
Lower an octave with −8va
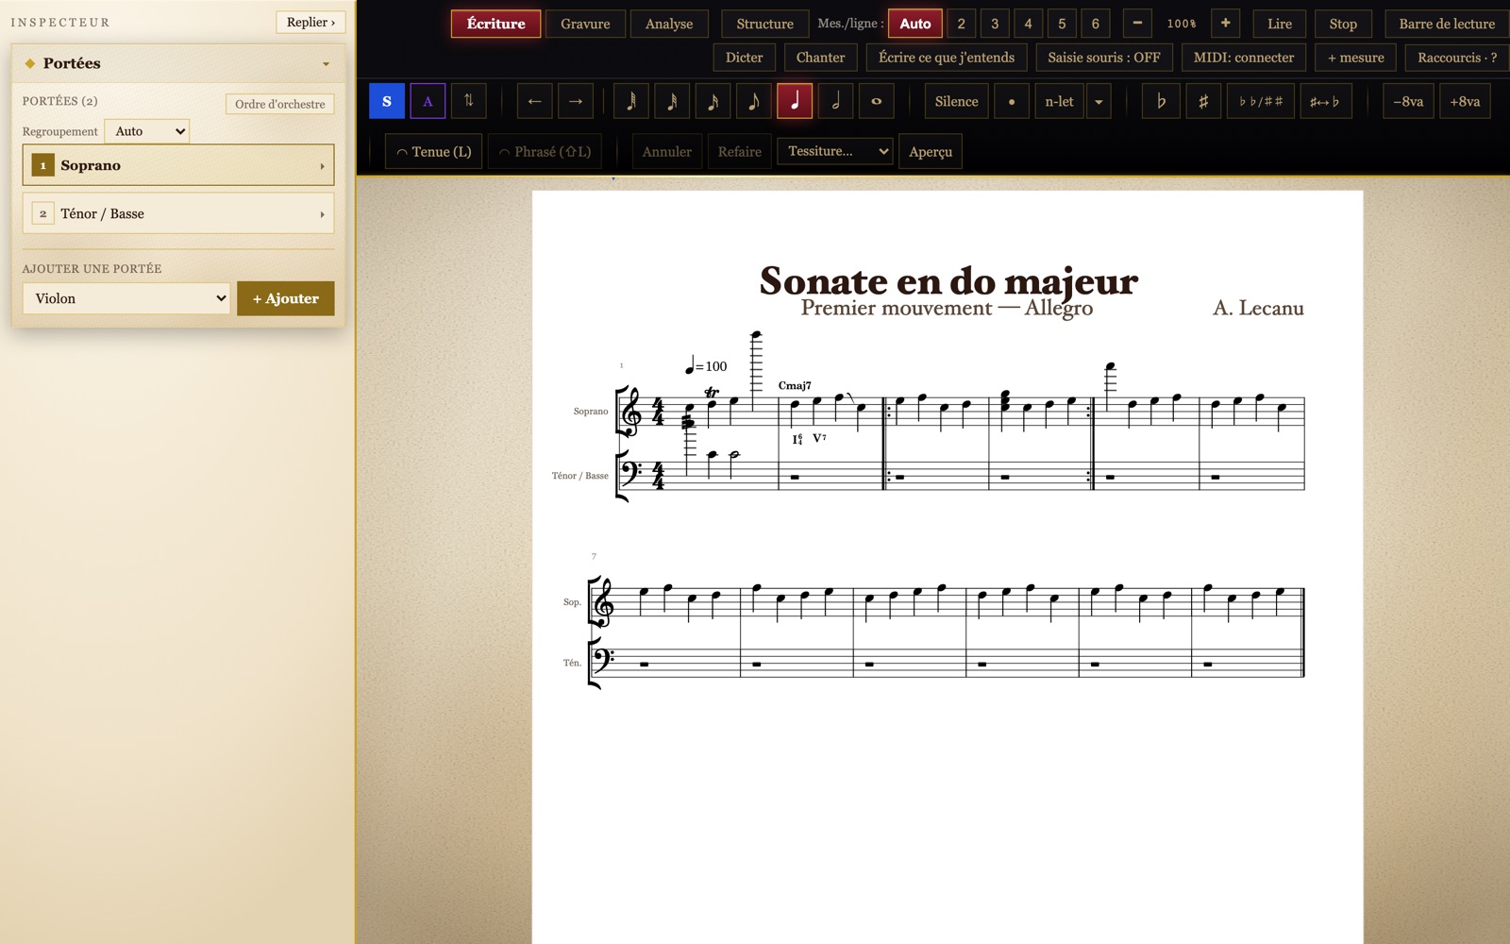(1408, 101)
